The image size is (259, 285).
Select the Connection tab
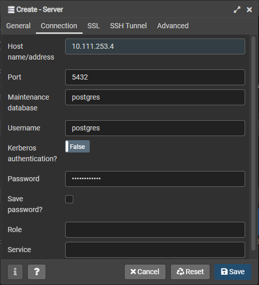(x=59, y=26)
